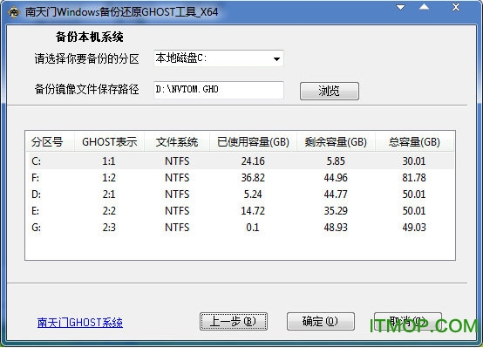483x348 pixels.
Task: Click NTFS in the G: row
Action: pos(177,228)
